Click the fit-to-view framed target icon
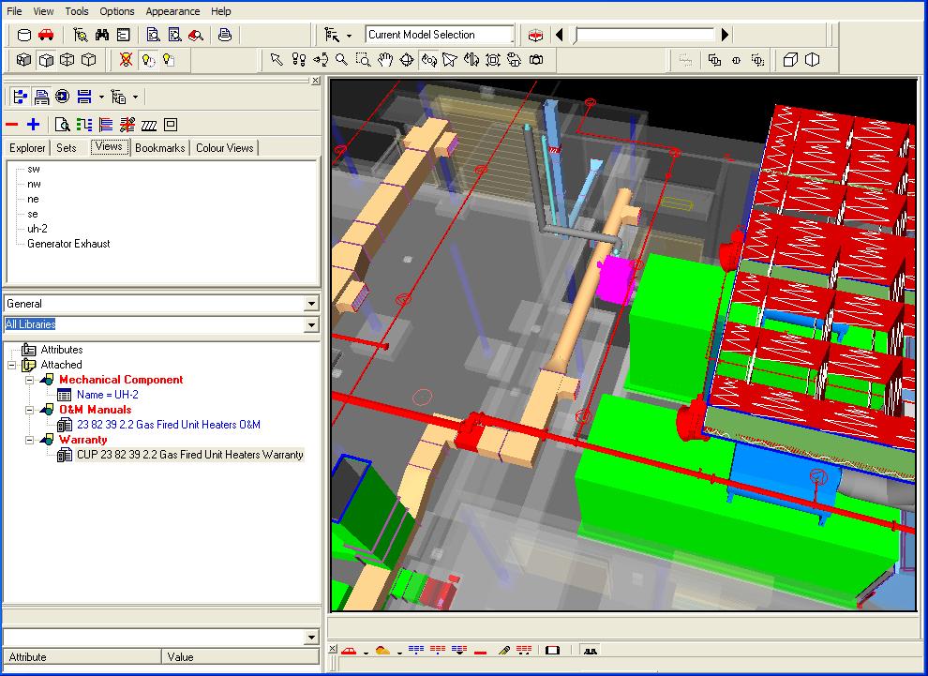The width and height of the screenshot is (928, 676). pos(492,60)
